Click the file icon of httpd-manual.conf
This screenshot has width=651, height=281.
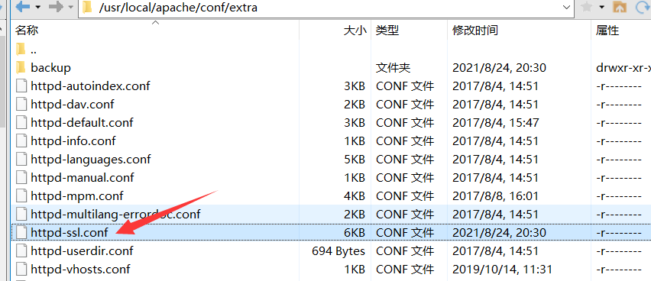[21, 177]
